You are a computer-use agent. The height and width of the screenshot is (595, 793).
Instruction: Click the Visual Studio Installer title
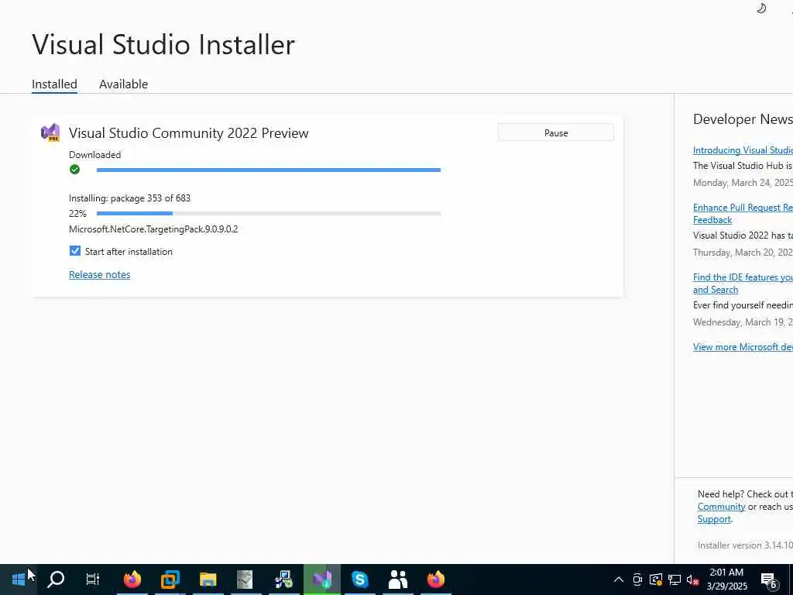click(x=163, y=44)
